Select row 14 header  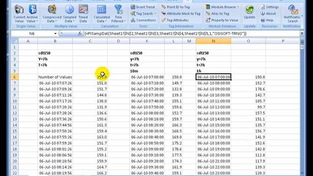coord(15,125)
